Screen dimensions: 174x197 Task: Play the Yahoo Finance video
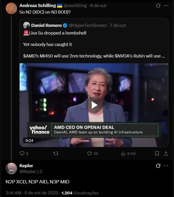pos(94,105)
